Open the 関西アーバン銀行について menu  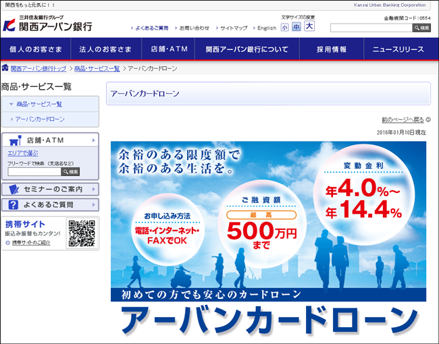[247, 49]
